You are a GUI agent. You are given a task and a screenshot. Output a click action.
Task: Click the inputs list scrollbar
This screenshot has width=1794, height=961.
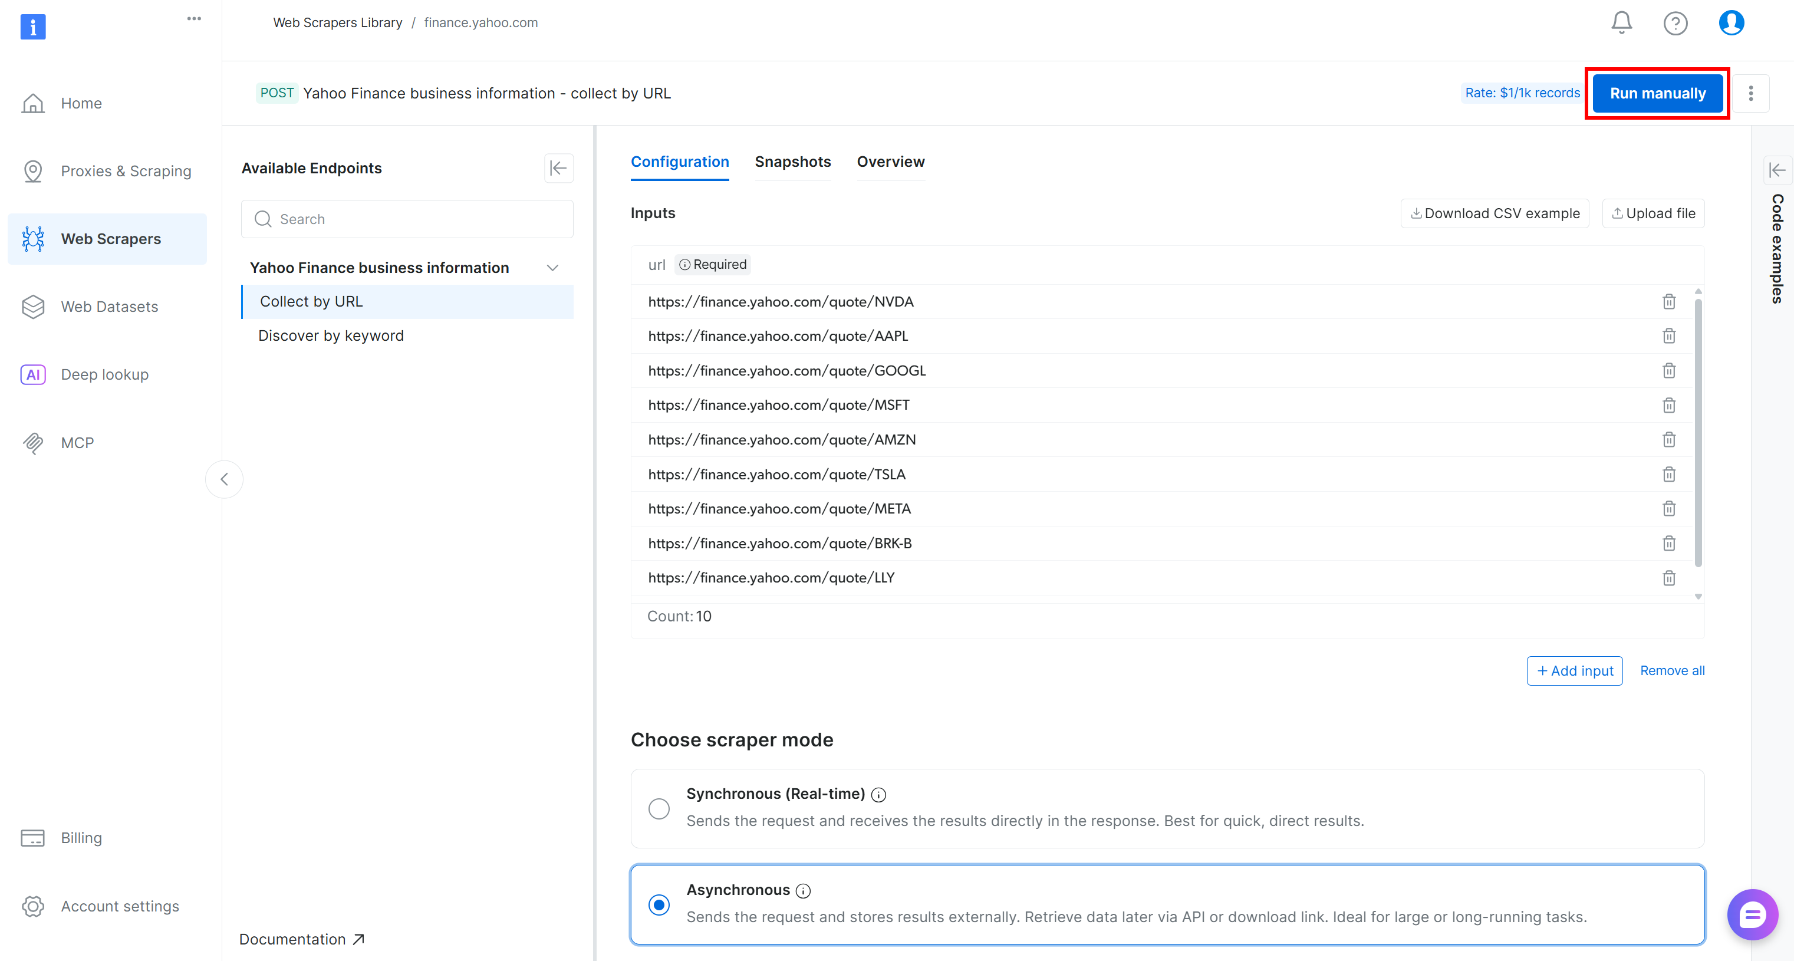(1697, 432)
